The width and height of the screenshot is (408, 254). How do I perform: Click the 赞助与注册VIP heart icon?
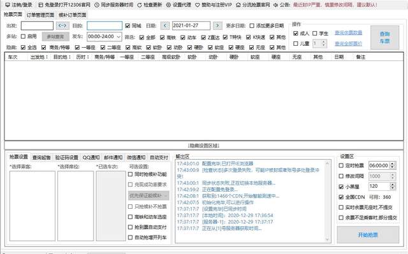(198, 5)
